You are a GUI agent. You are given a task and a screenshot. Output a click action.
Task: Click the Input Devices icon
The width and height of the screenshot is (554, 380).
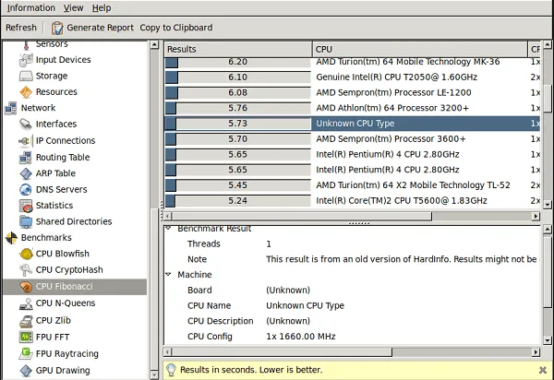click(26, 60)
